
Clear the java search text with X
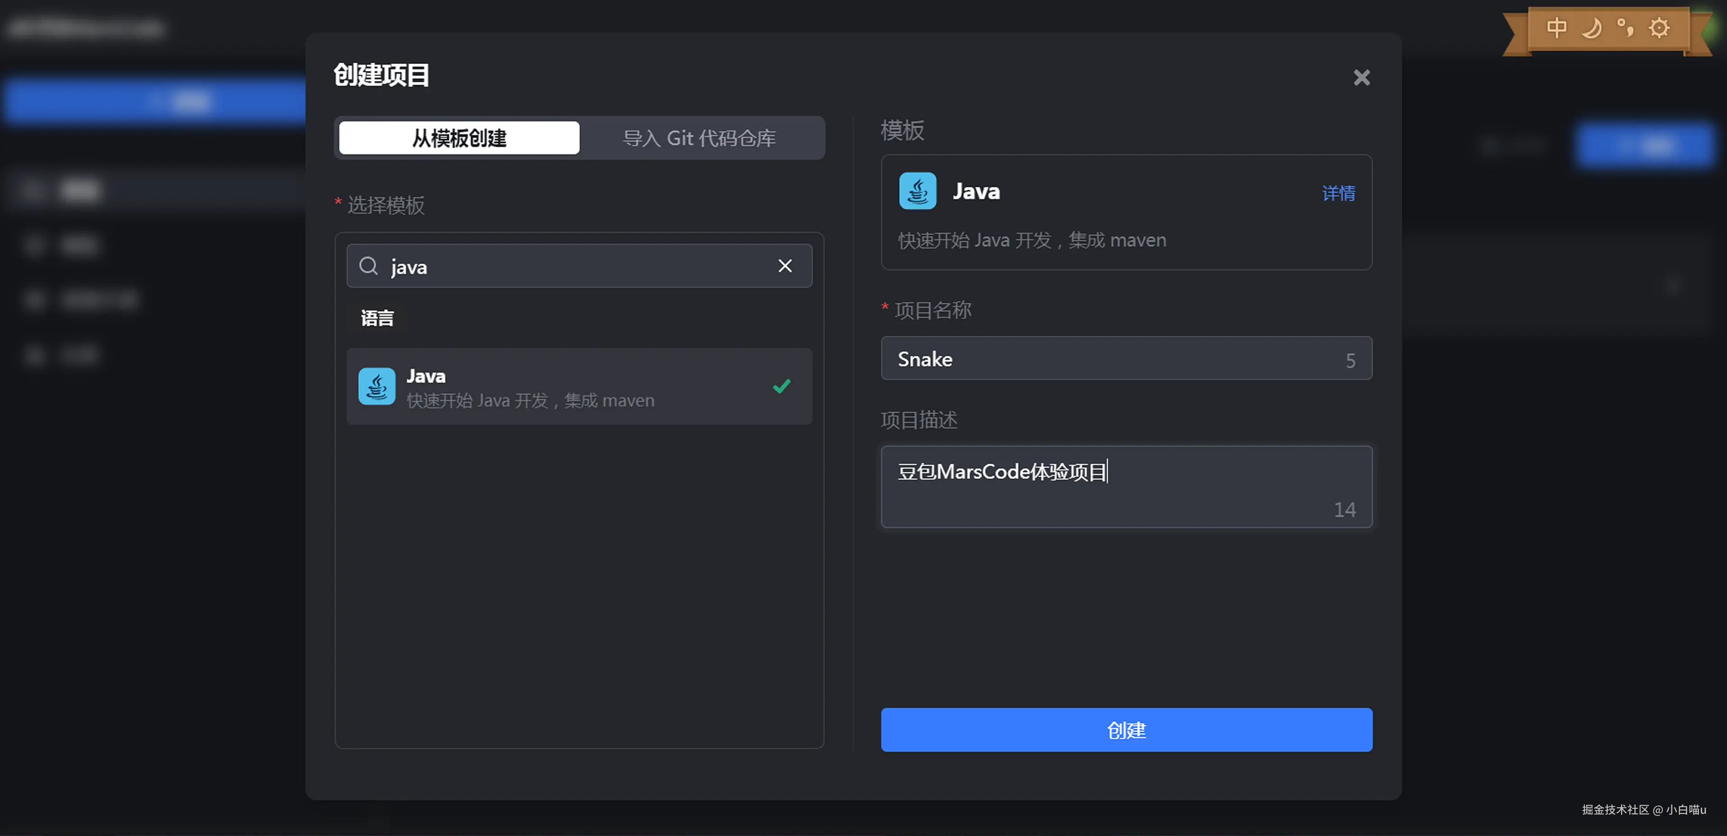[784, 266]
